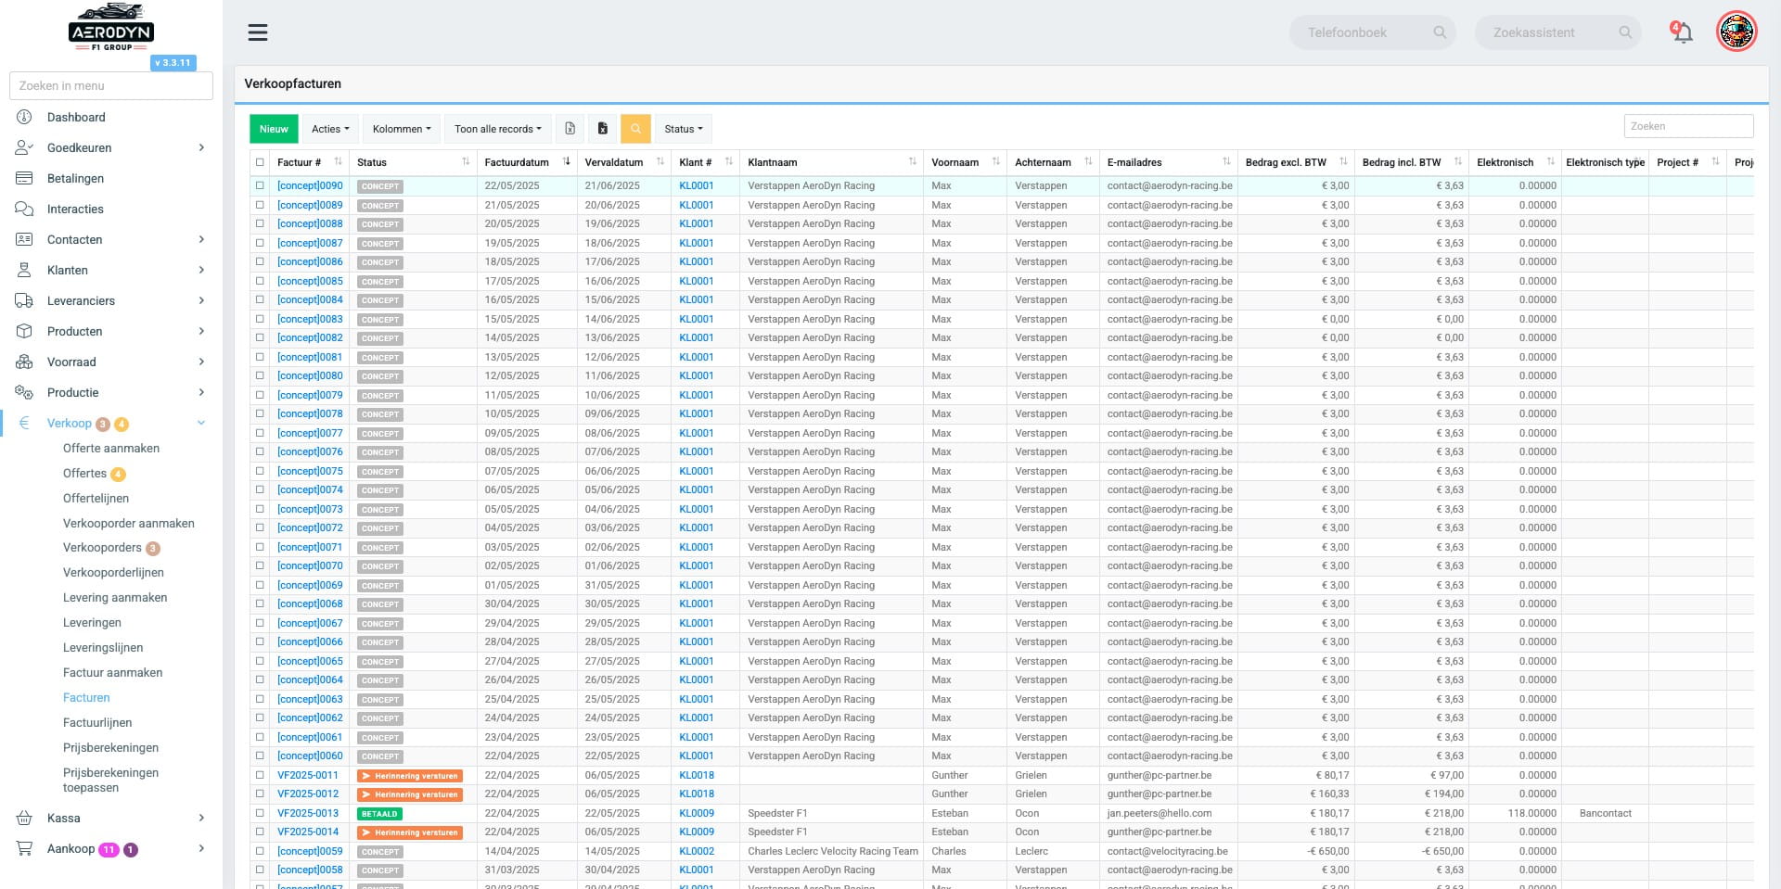Collapse the Verkoop menu chevron

[201, 423]
